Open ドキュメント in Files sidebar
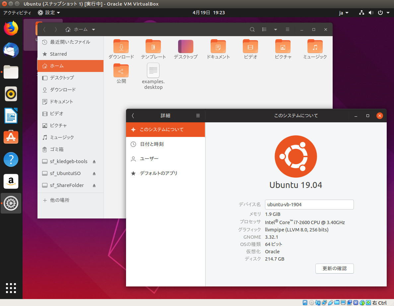Screen dimensions: 394x306 pos(70,101)
